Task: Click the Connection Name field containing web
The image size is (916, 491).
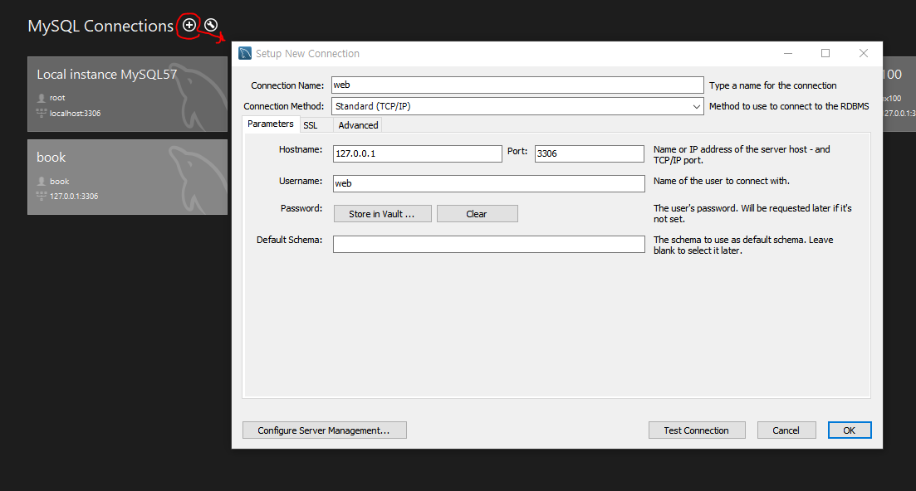Action: (x=517, y=85)
